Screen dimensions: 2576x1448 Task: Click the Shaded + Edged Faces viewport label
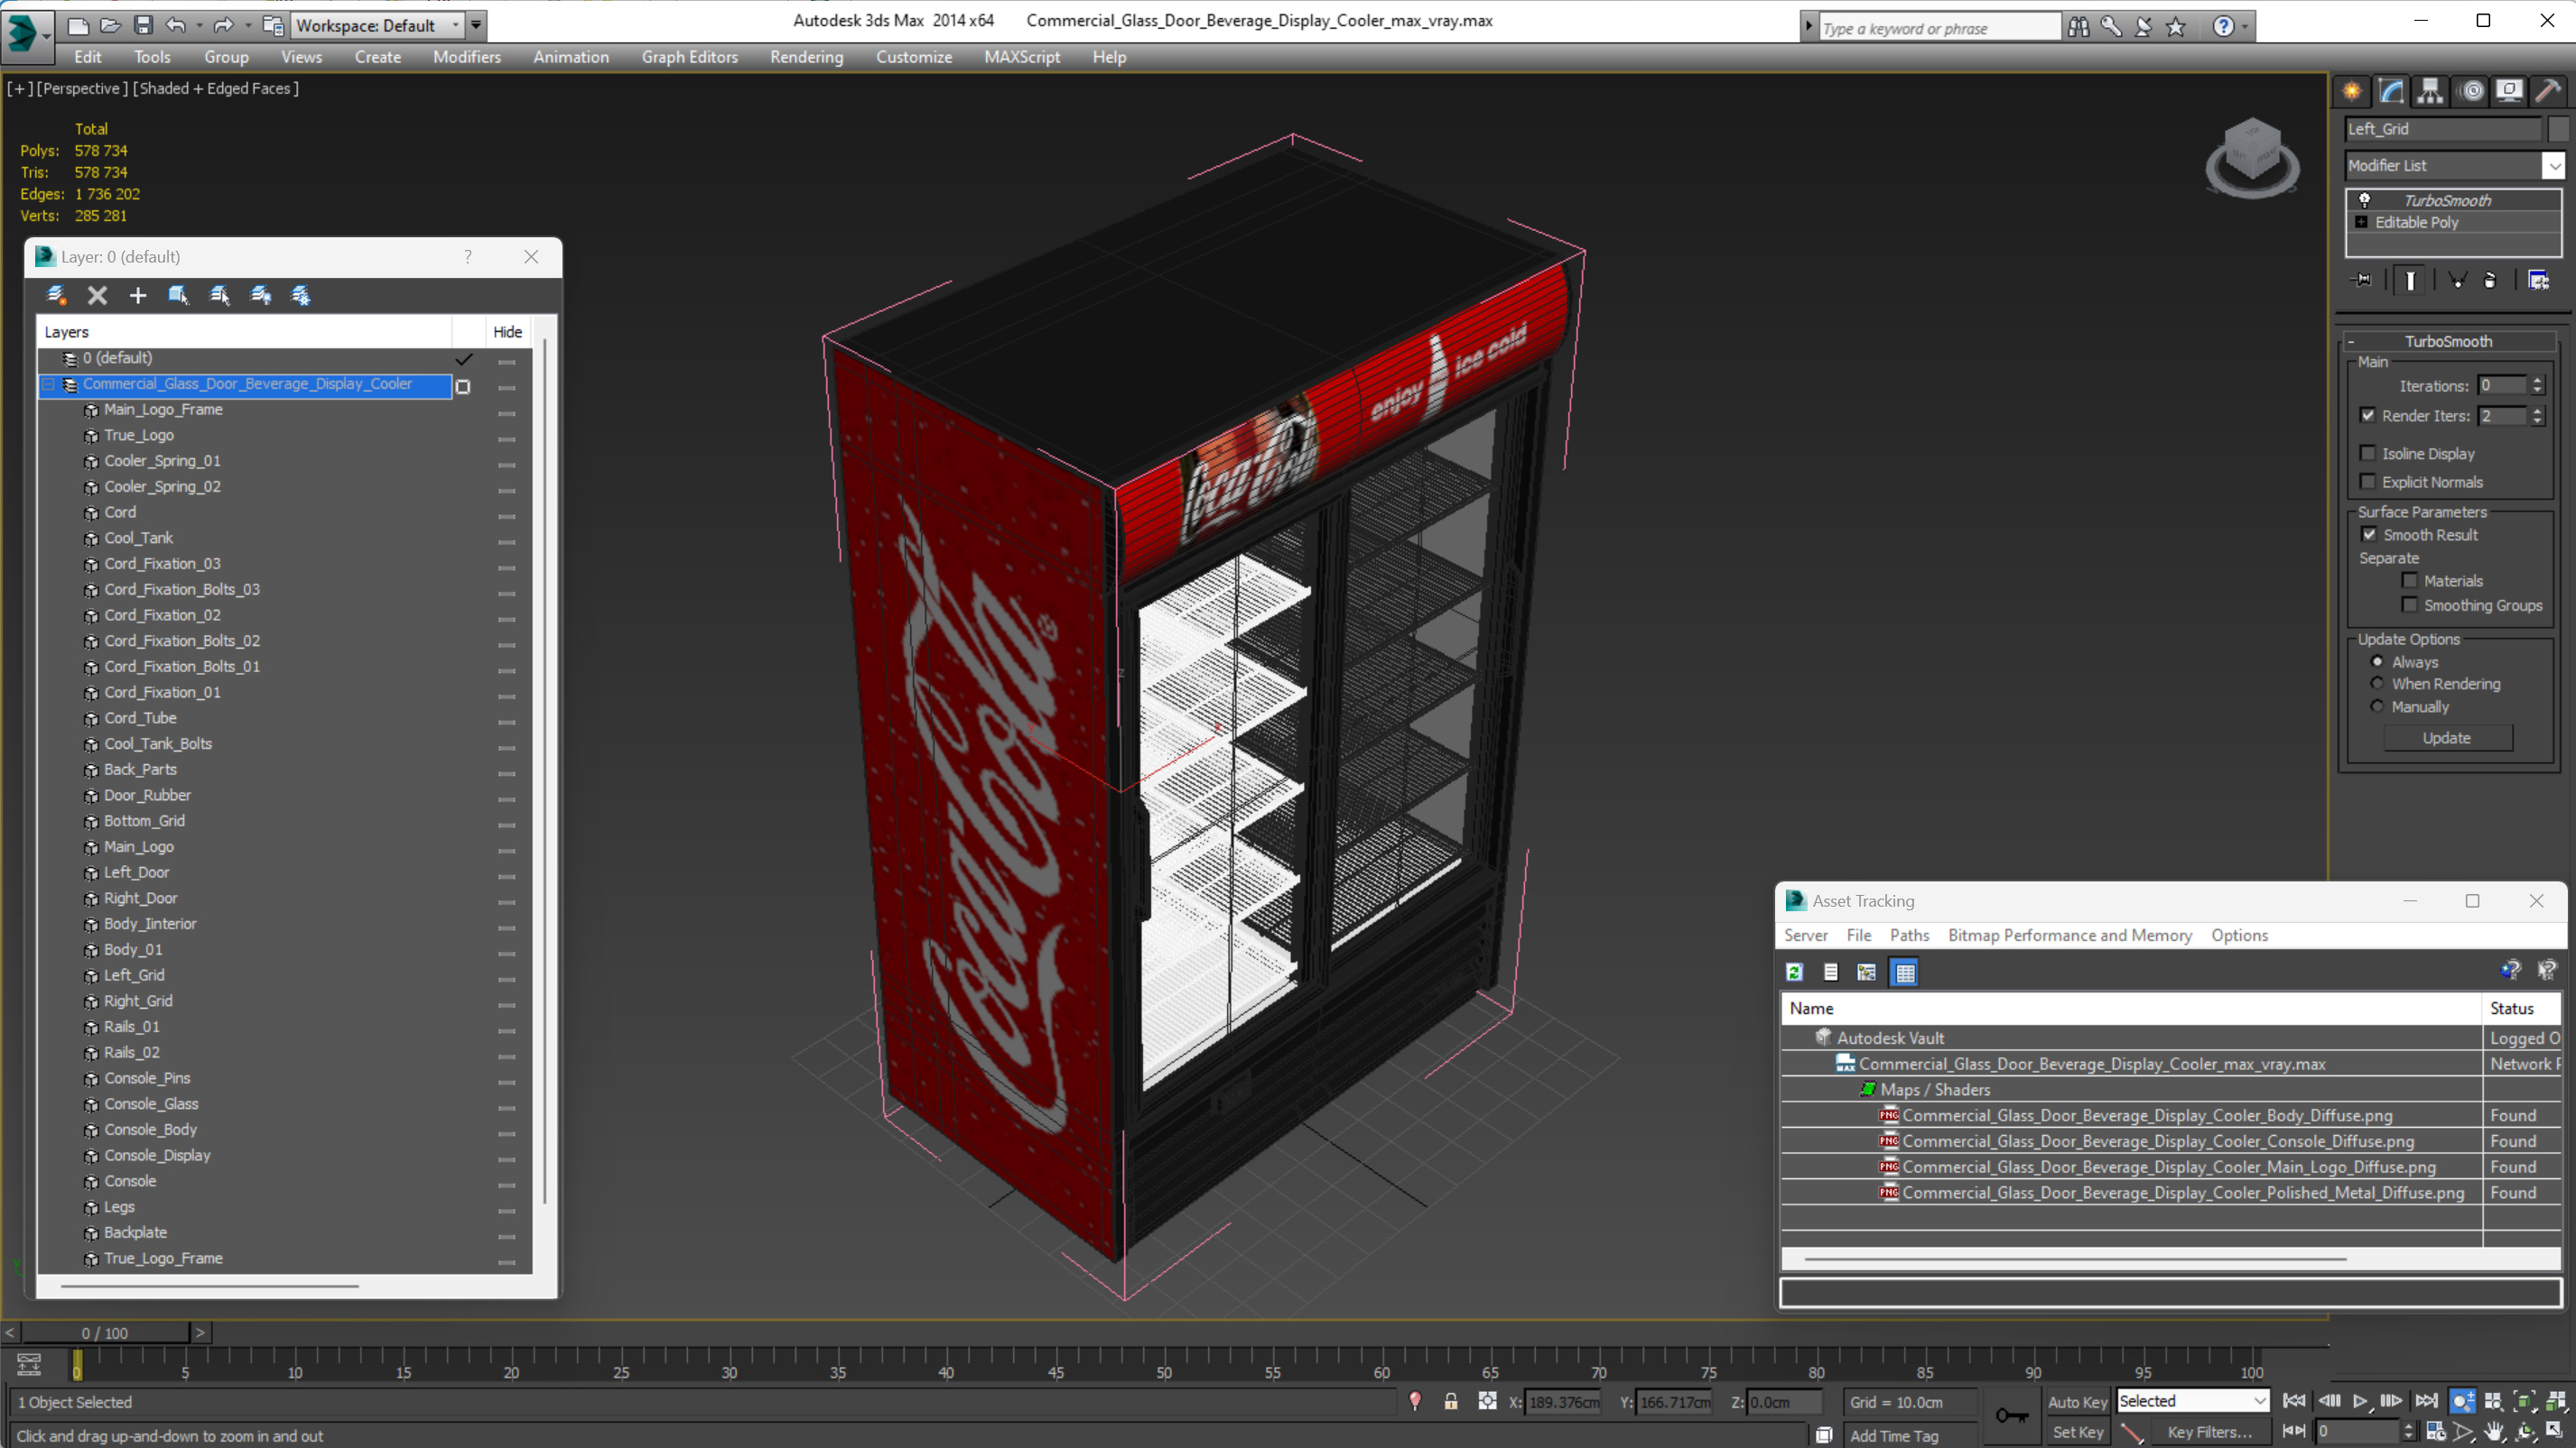(x=215, y=88)
